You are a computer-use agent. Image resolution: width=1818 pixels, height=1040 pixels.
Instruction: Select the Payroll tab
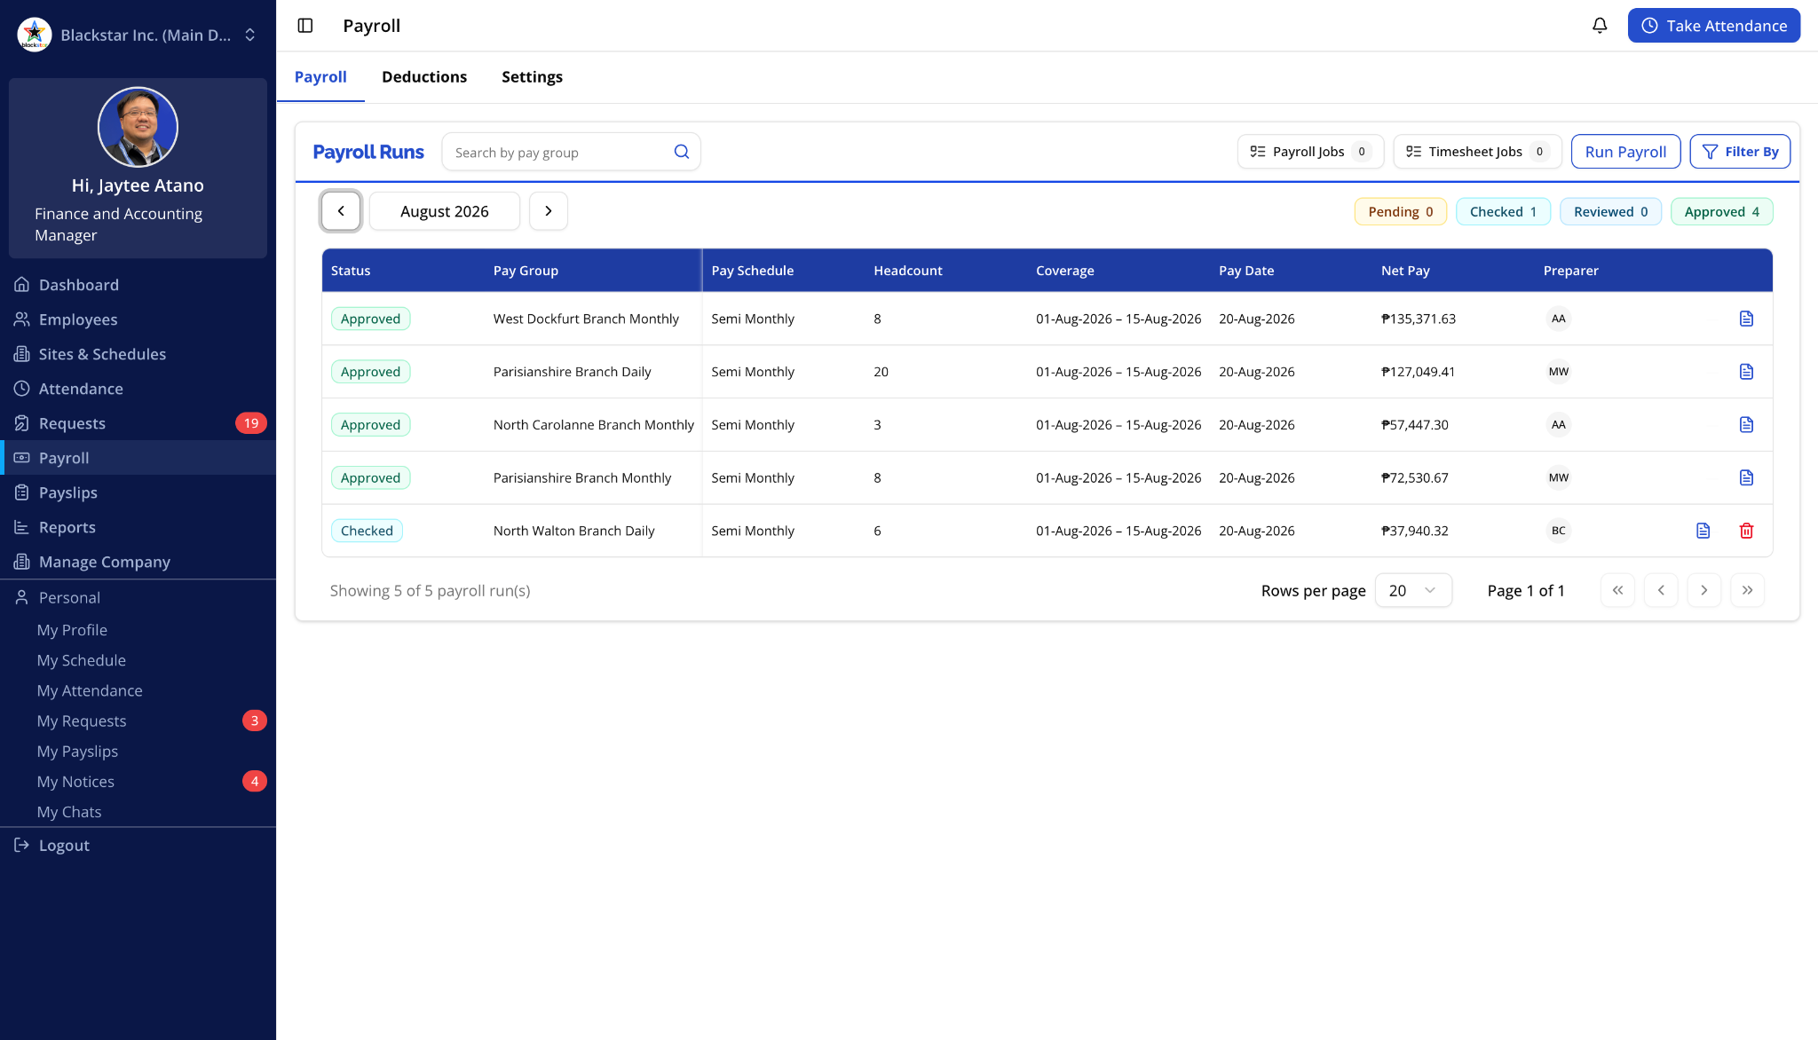320,77
